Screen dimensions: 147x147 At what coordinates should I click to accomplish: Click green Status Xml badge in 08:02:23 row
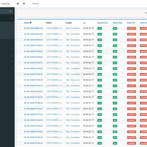coord(115,28)
